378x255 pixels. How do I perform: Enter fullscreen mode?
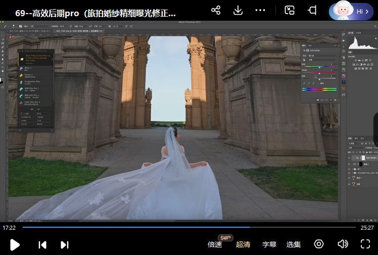365,244
